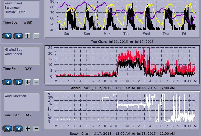Click the top chart's back arrow button

[x=7, y=36]
